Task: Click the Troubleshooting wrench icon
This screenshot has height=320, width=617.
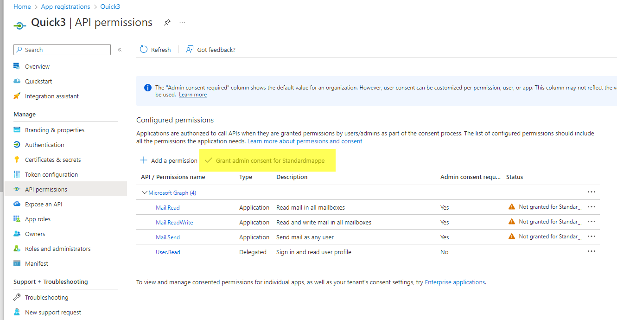Action: pos(17,297)
